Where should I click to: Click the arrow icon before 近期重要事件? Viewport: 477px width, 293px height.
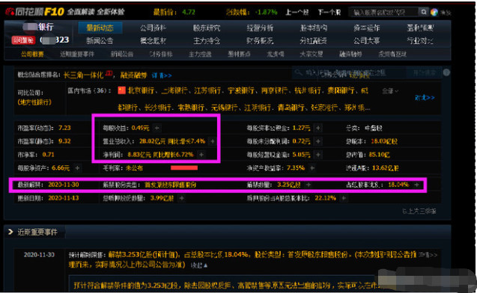pos(10,232)
